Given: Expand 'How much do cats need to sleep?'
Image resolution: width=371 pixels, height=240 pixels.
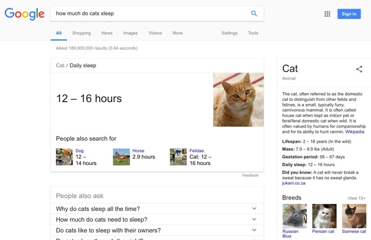Looking at the screenshot, I should tap(157, 220).
